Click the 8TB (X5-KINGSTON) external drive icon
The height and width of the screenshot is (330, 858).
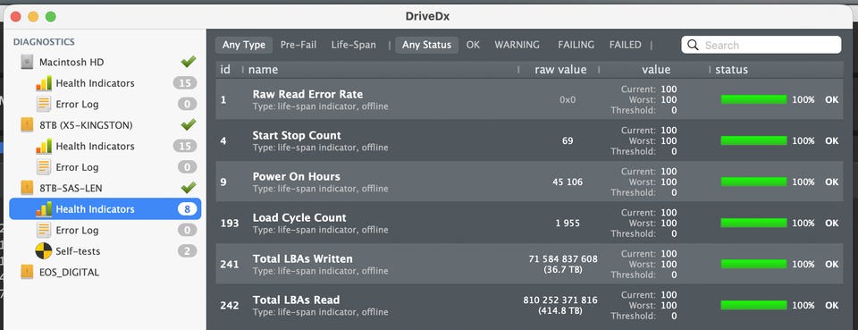click(27, 125)
